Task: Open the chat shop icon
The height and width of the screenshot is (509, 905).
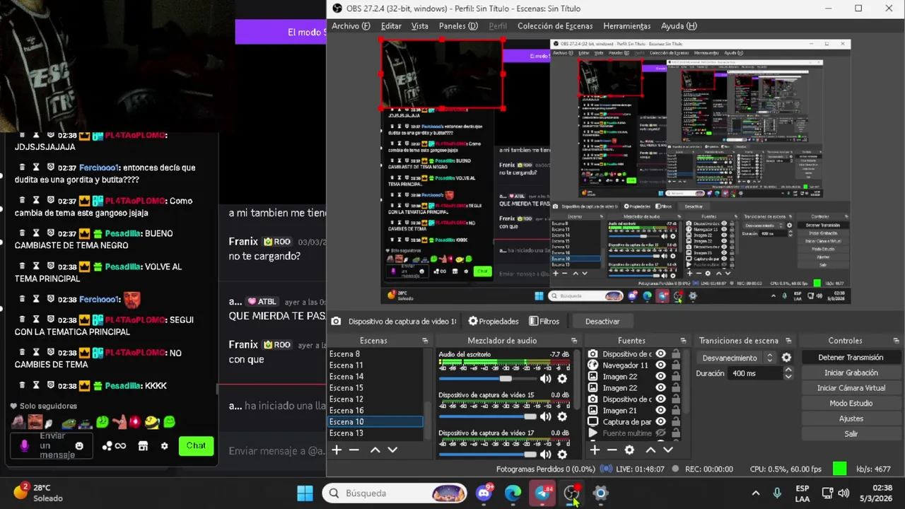Action: tap(143, 446)
